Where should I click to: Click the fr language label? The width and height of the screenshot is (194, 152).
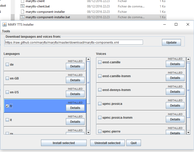(11, 106)
